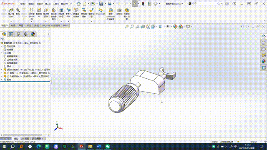
Task: Click the Take Snapshot camera tool
Action: point(119,12)
